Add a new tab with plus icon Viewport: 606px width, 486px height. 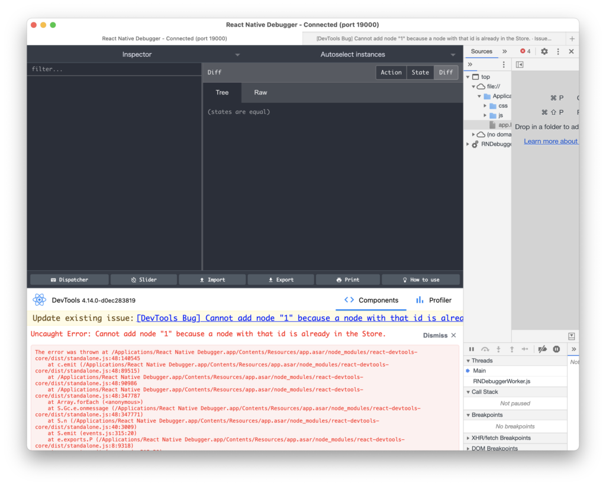pos(572,38)
